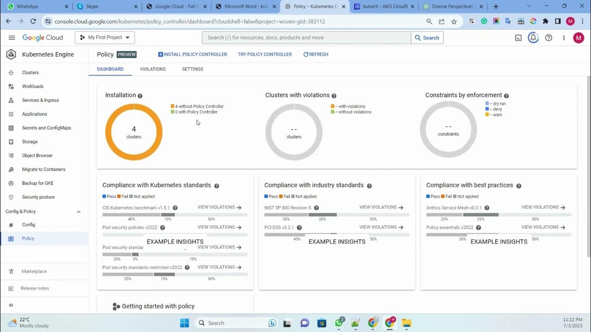Open a new browser tab
This screenshot has height=332, width=591.
pos(496,6)
